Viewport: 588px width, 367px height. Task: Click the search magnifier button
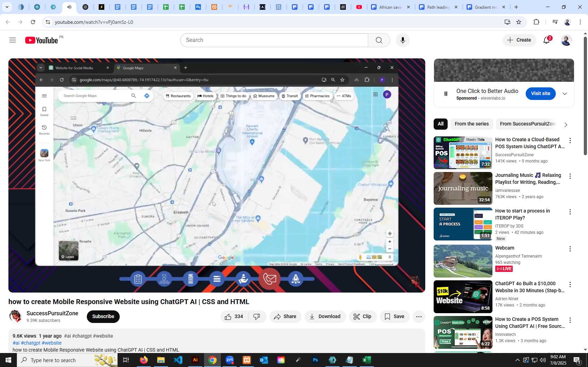379,40
